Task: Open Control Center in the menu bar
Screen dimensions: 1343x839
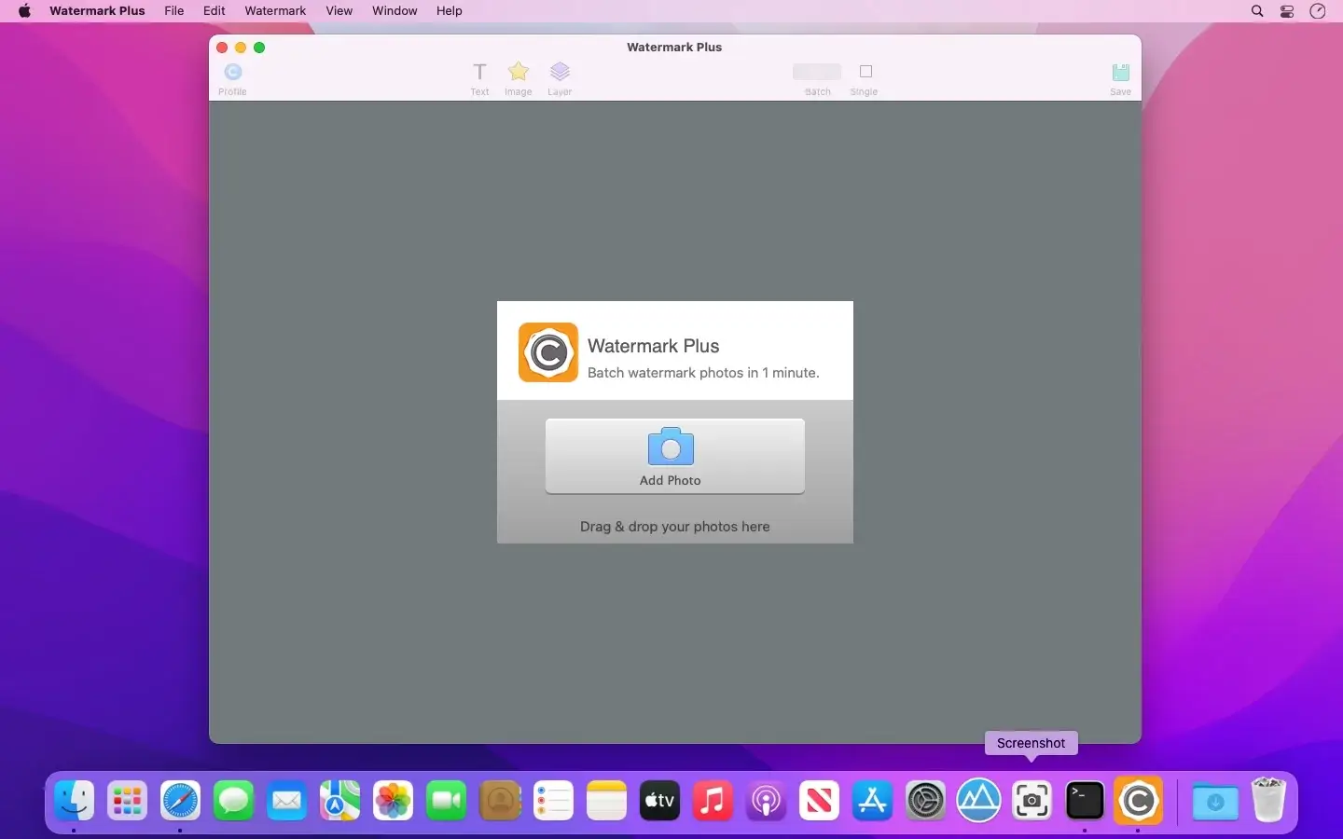Action: pyautogui.click(x=1287, y=11)
